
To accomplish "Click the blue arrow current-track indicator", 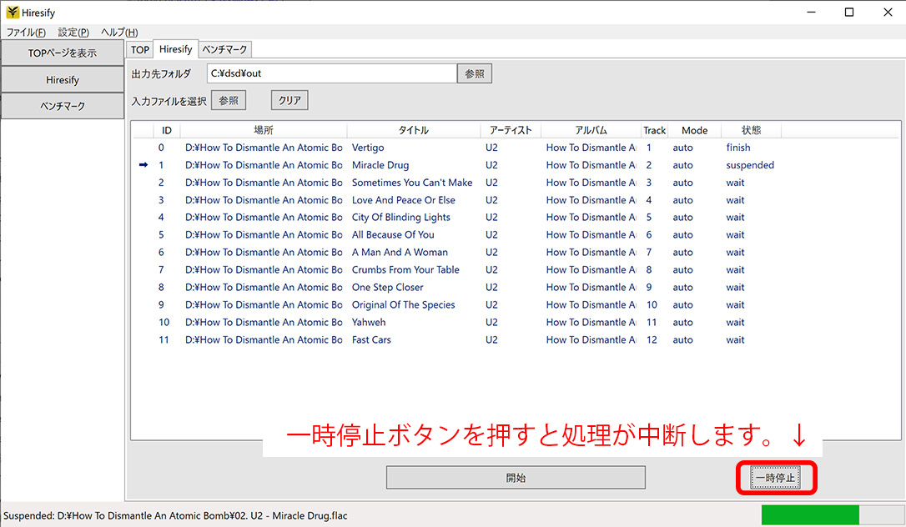I will point(143,165).
